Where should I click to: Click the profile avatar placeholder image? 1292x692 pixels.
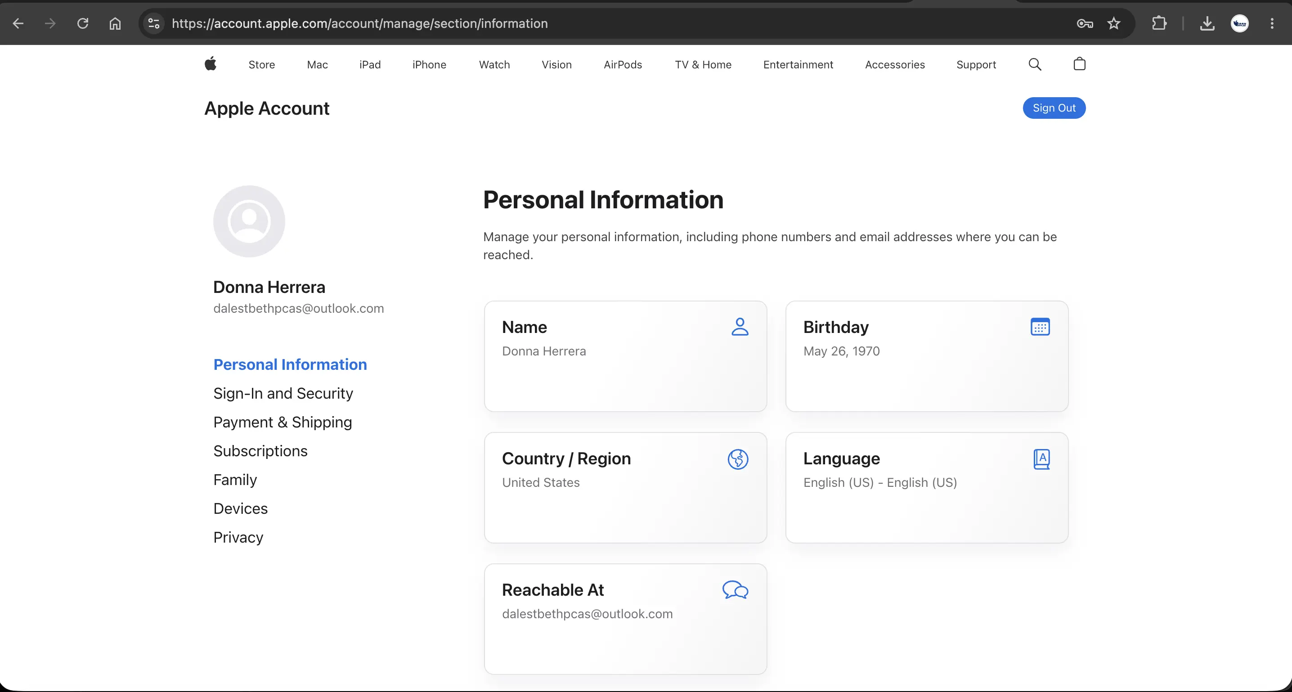249,221
